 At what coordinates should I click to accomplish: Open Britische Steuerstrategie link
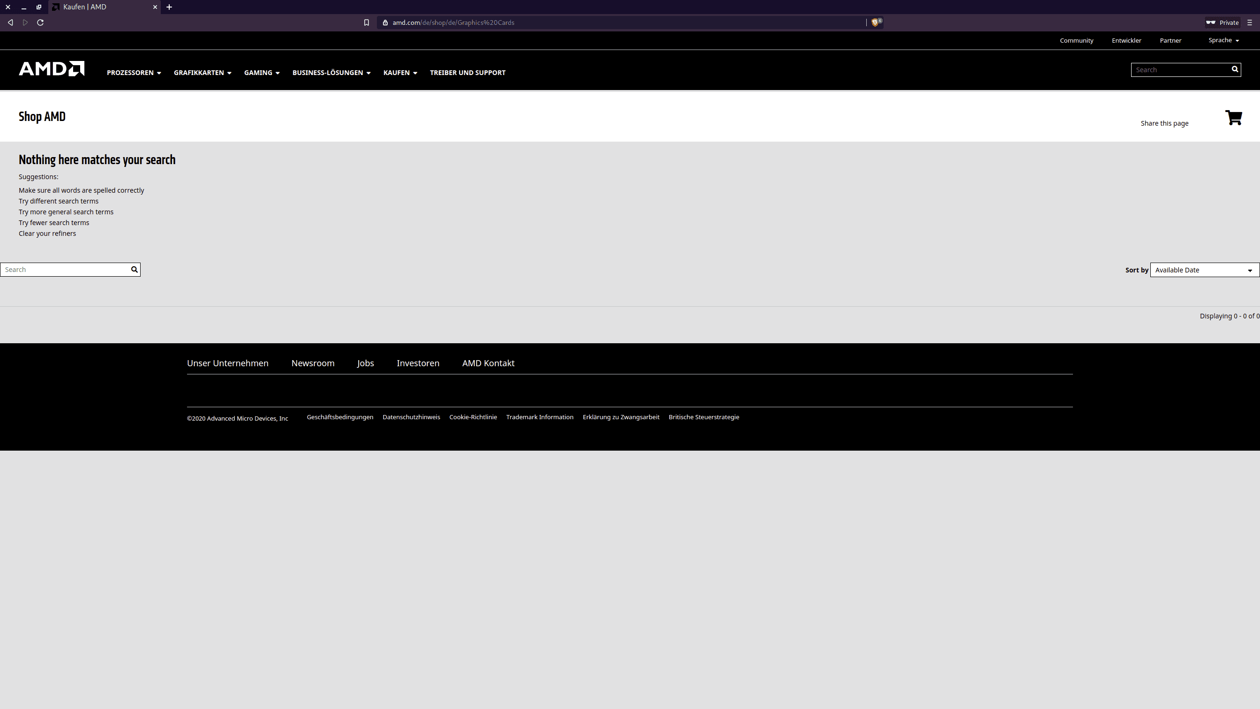(704, 417)
